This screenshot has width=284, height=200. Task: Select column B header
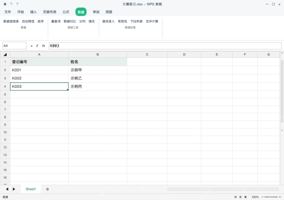tap(98, 54)
